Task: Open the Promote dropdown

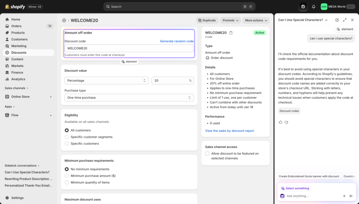Action: point(230,20)
